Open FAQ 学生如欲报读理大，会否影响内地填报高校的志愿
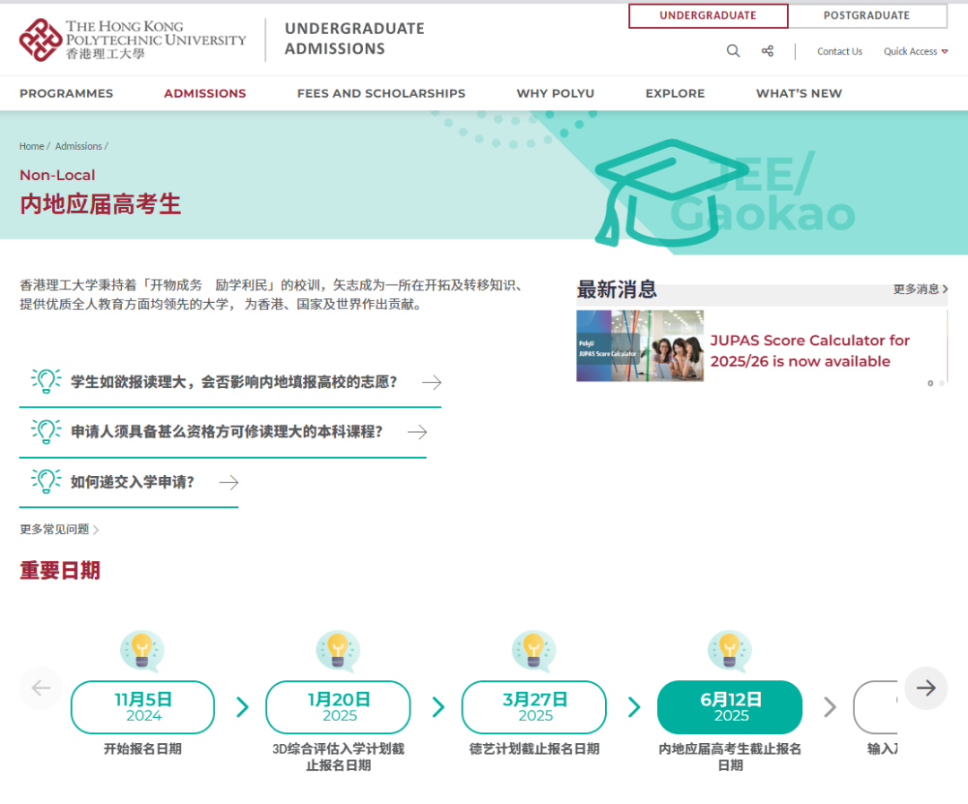Screen dimensions: 968x804 tap(234, 382)
